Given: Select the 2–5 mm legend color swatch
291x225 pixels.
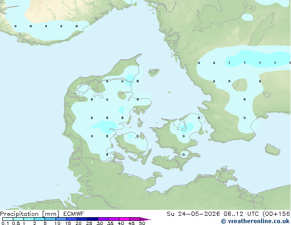Looking at the screenshot, I should point(39,219).
